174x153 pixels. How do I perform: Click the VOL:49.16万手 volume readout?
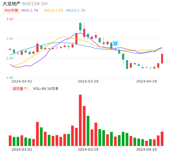pos(46,89)
